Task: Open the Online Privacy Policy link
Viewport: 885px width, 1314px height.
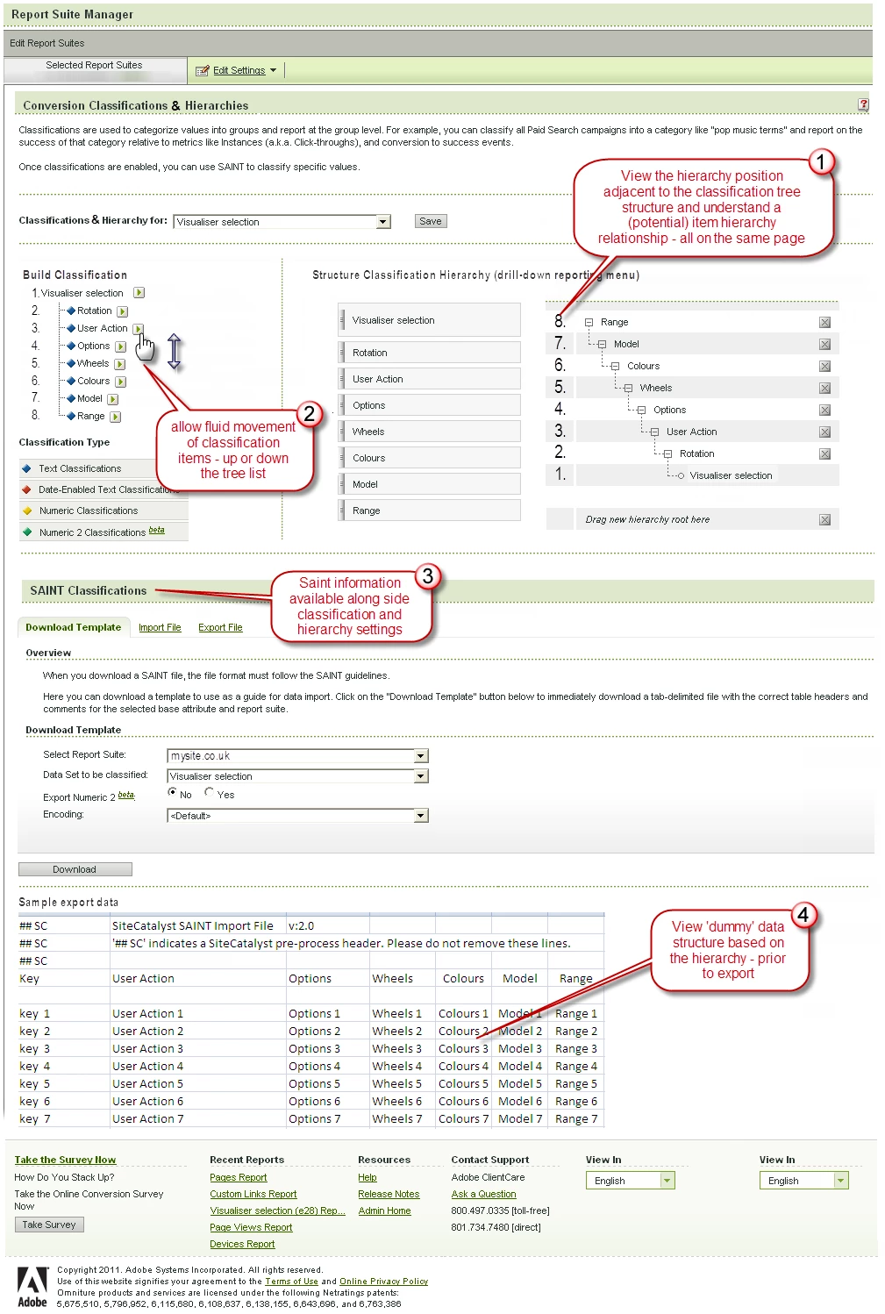Action: [383, 1282]
